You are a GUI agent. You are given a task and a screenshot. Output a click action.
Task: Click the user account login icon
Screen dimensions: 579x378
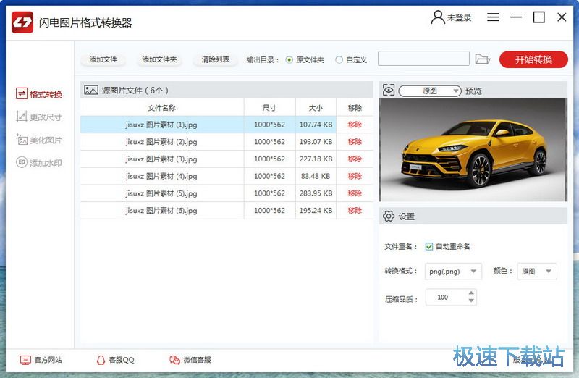click(438, 17)
